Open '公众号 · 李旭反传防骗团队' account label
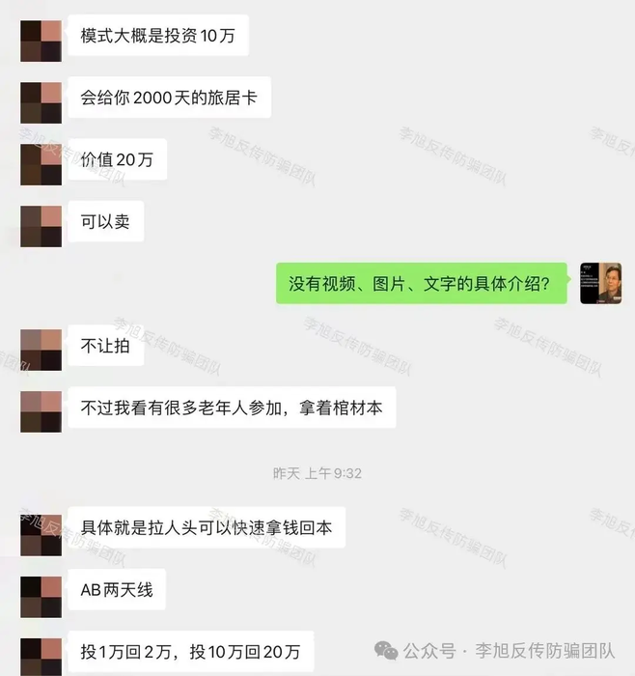635x676 pixels. click(x=509, y=651)
